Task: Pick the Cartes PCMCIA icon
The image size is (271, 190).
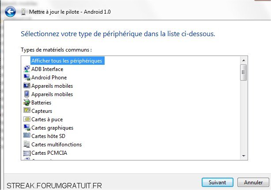Action: [26, 153]
